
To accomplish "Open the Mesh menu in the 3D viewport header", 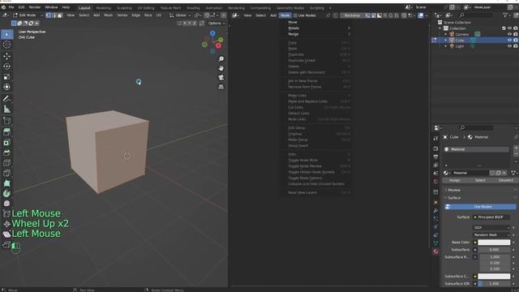I will pyautogui.click(x=108, y=15).
